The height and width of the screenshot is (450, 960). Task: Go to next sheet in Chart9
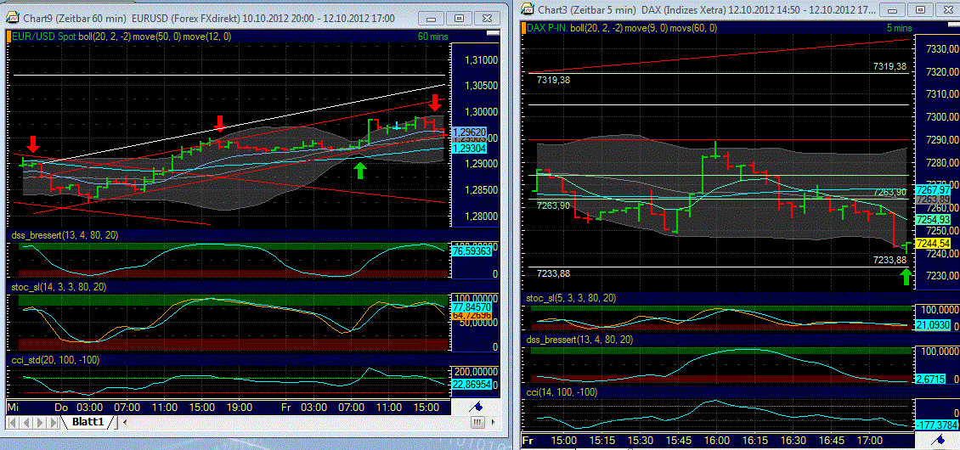(40, 422)
